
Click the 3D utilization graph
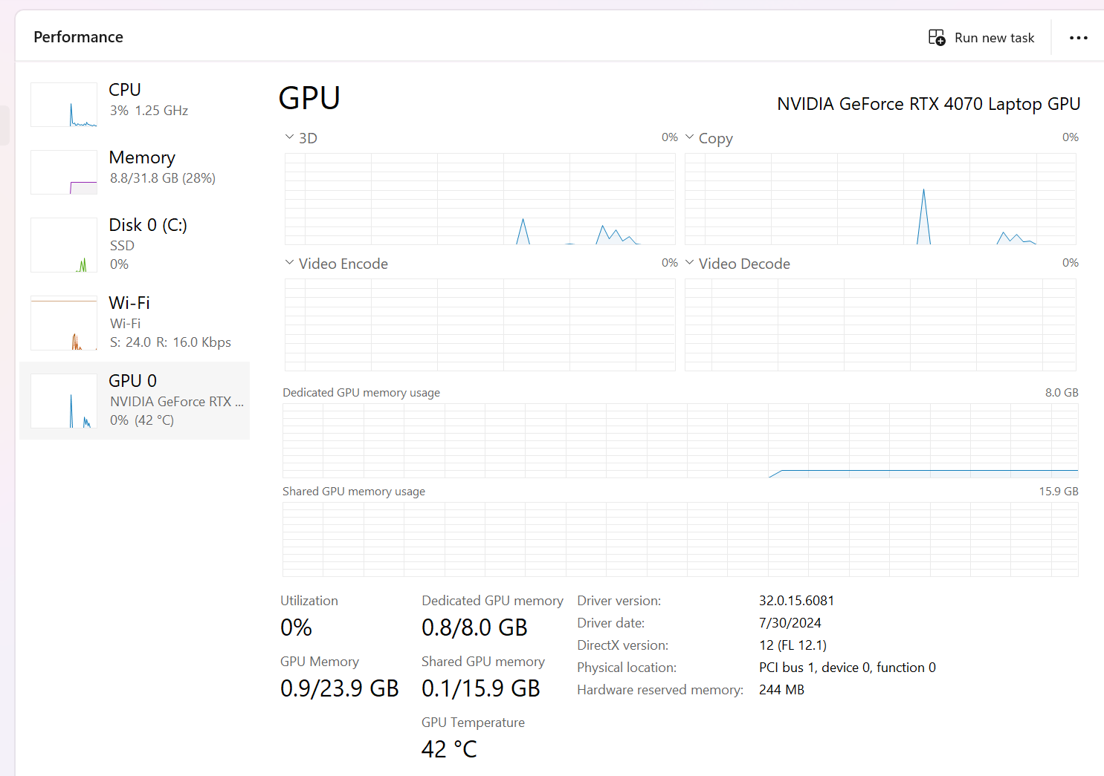(480, 199)
